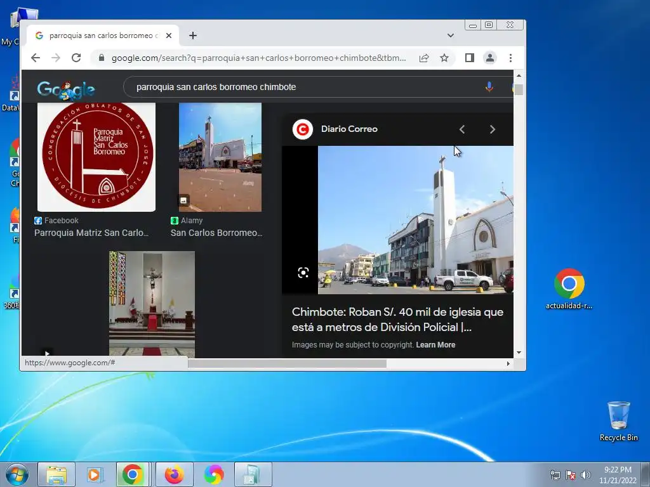Open the actualidad-r... Chrome desktop shortcut

click(569, 289)
